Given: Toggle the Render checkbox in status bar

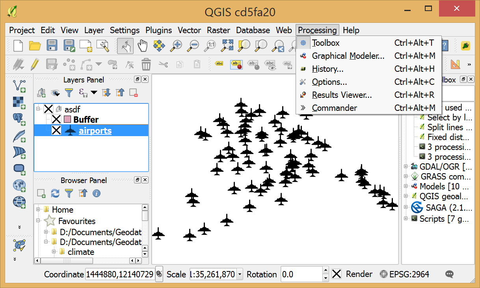Looking at the screenshot, I should click(x=336, y=274).
